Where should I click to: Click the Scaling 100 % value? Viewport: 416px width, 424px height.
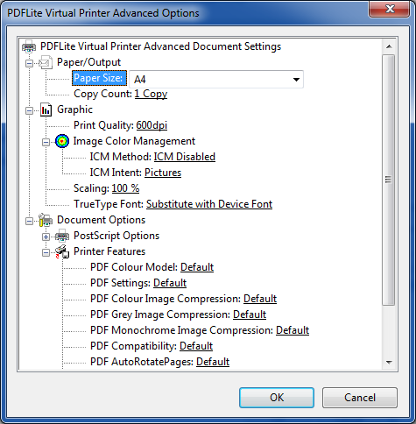click(x=125, y=188)
